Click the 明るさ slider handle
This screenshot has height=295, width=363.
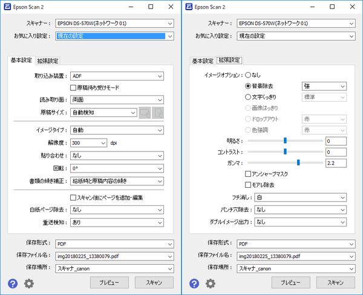pyautogui.click(x=285, y=141)
